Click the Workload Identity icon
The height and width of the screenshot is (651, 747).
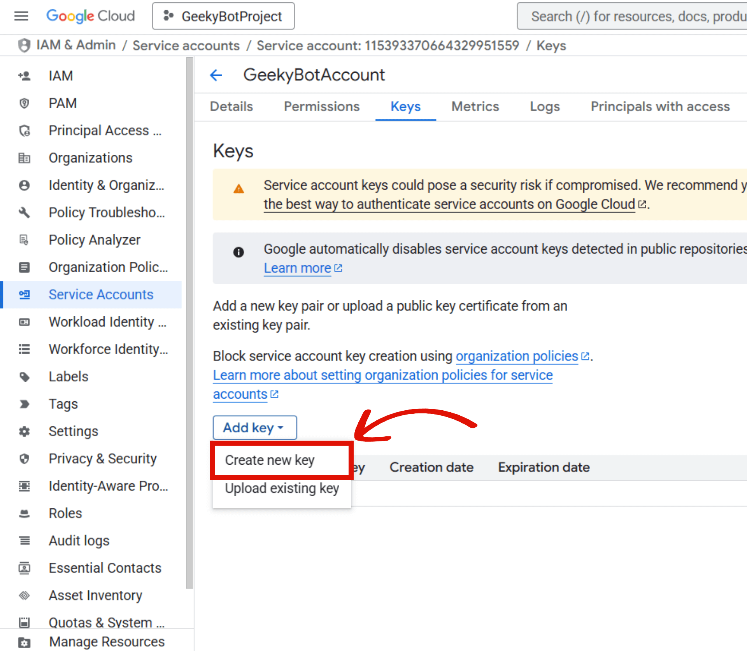pos(24,322)
